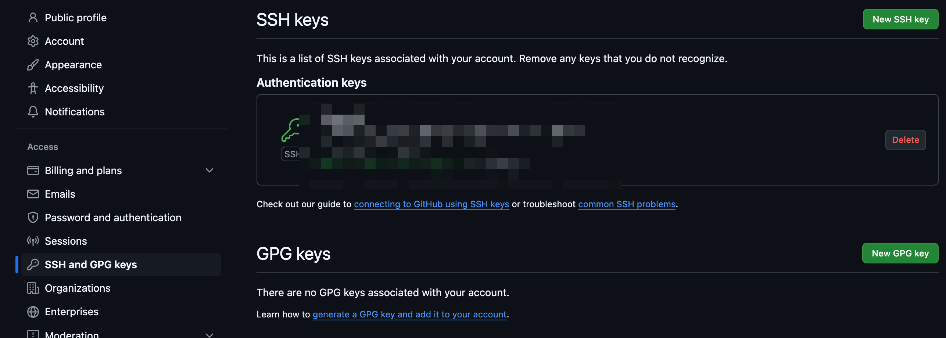Click the Public profile person icon
The height and width of the screenshot is (338, 946).
tap(33, 18)
